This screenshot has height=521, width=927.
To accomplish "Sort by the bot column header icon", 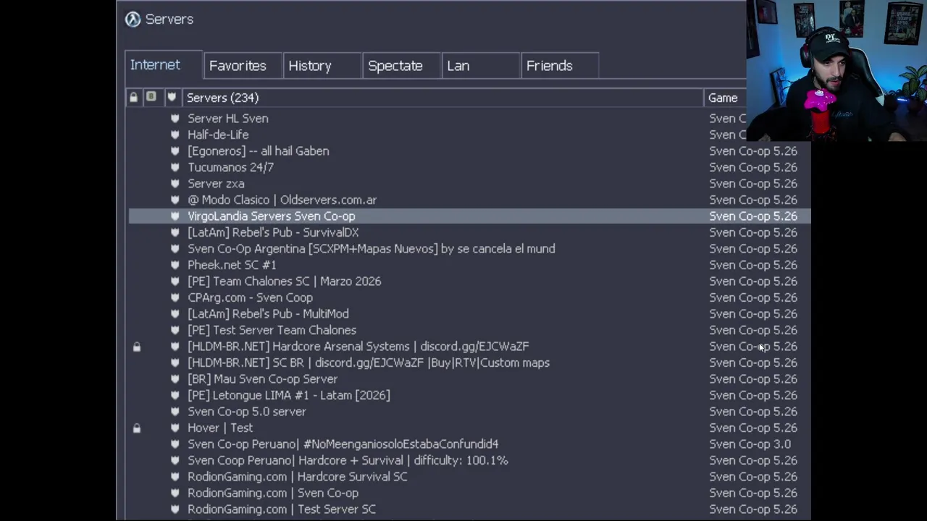I will (x=151, y=97).
